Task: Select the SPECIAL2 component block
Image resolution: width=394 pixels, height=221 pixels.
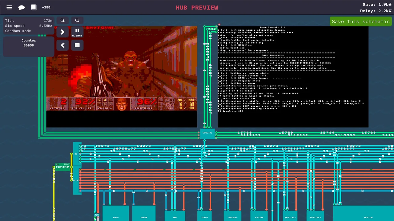Action: click(x=290, y=216)
